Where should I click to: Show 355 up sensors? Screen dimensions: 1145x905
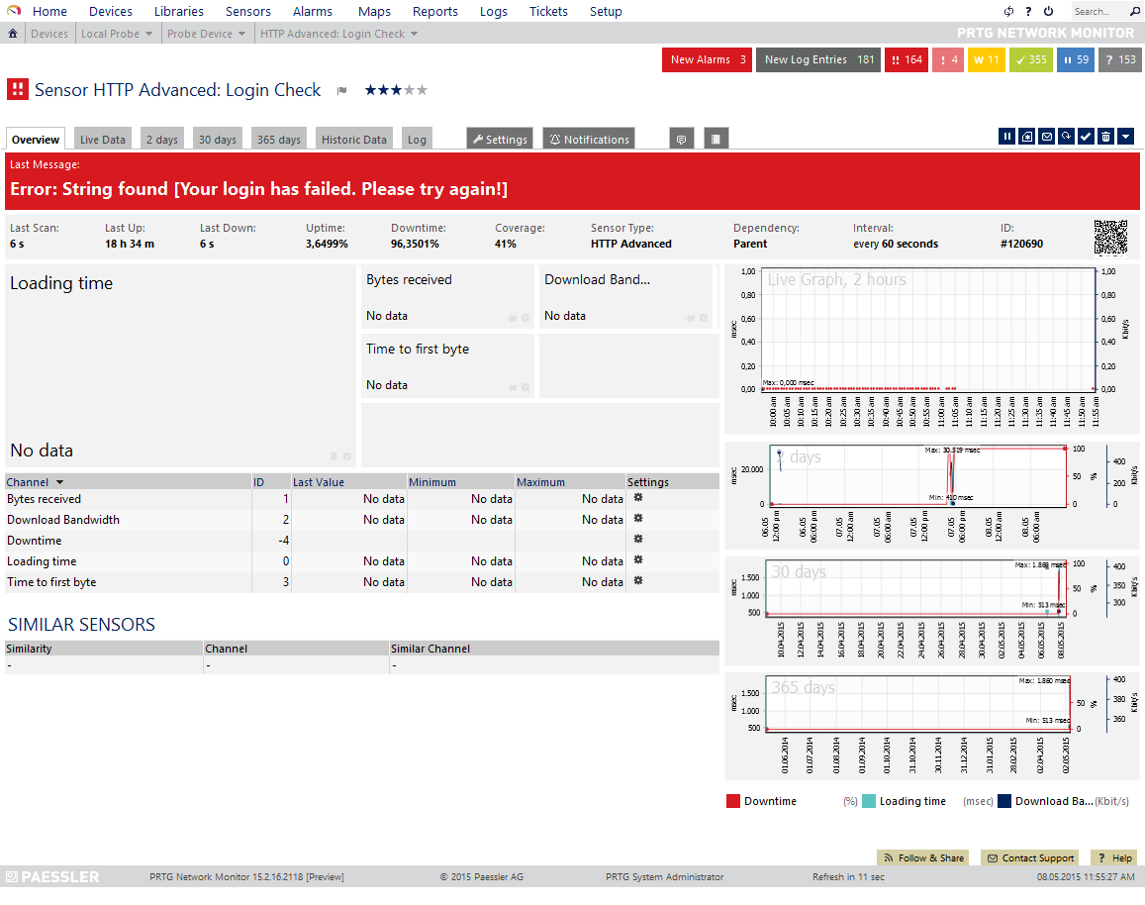pos(1031,59)
